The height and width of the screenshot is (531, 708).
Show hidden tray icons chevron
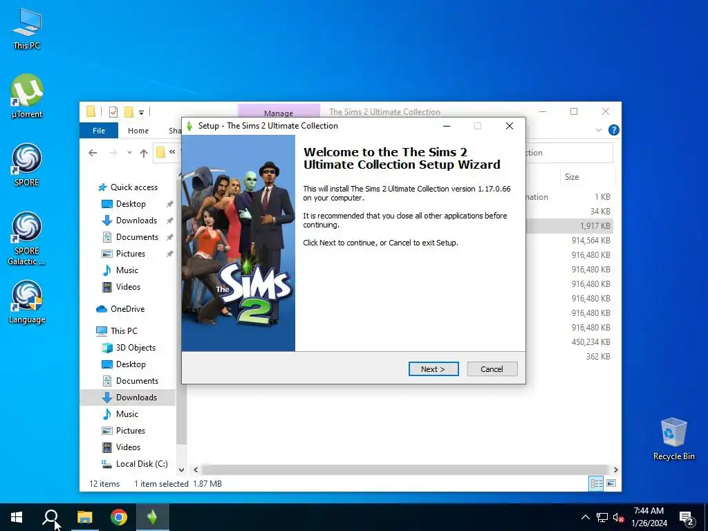click(585, 517)
